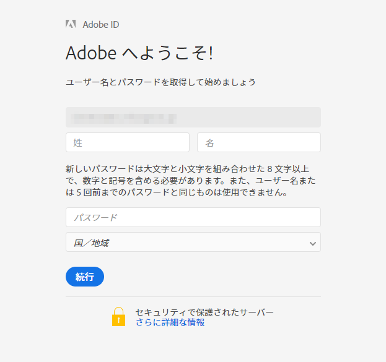Click the セキュリティで保護されたサーバー text
Image resolution: width=386 pixels, height=362 pixels.
(x=204, y=312)
